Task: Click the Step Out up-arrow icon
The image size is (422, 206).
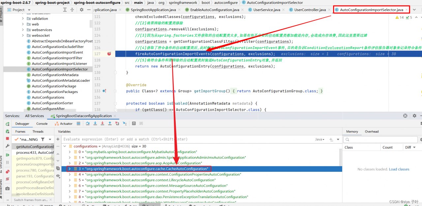Action: (110, 124)
